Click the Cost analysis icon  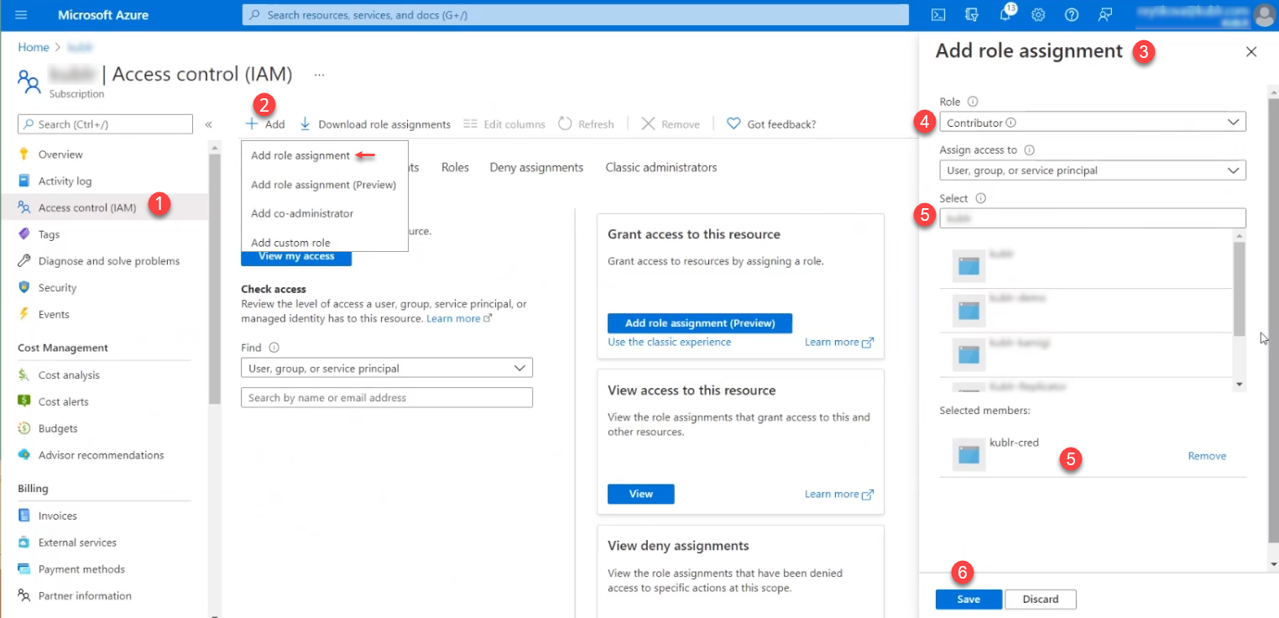coord(23,375)
